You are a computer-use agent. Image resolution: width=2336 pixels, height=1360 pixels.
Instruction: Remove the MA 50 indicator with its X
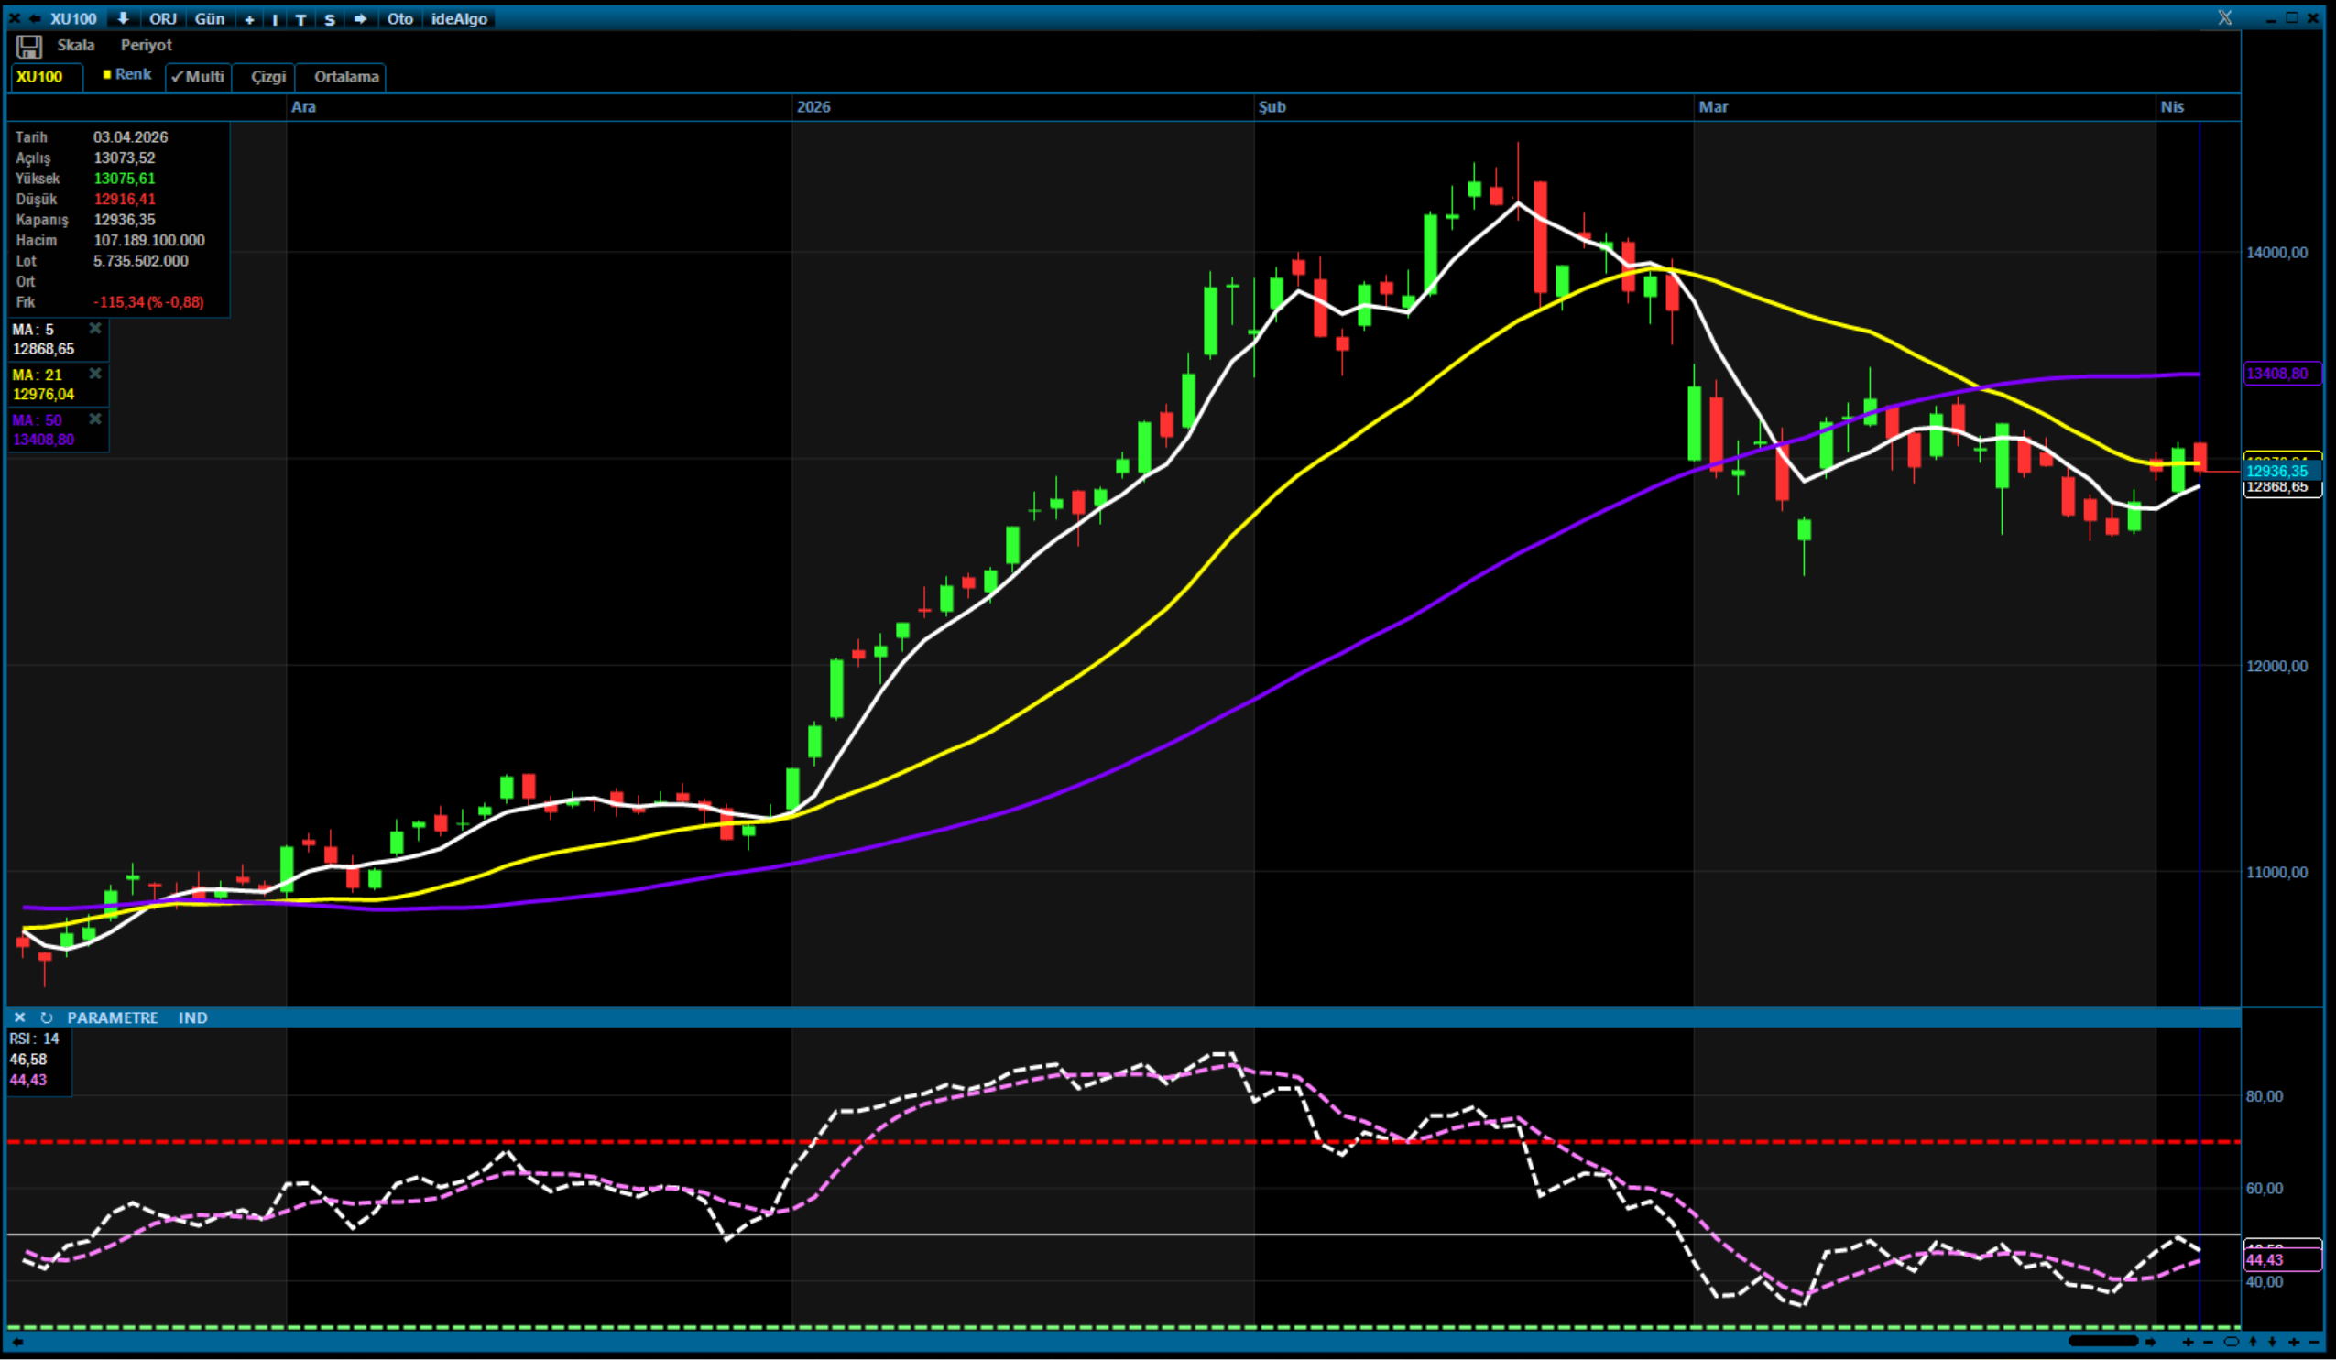point(95,419)
